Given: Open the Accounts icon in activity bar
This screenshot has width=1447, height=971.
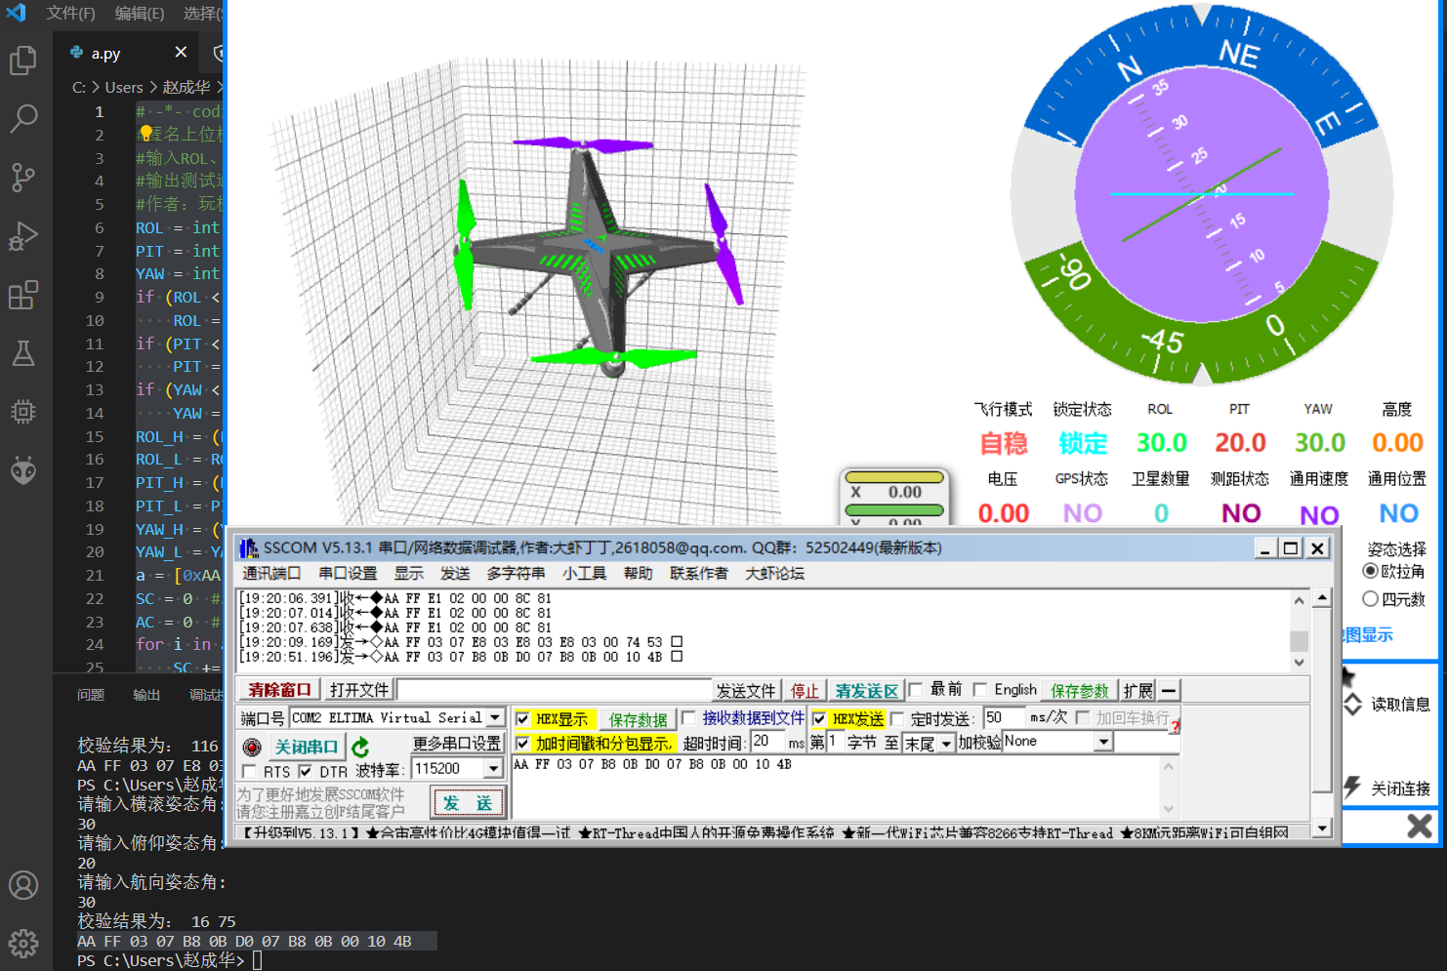Looking at the screenshot, I should coord(23,885).
